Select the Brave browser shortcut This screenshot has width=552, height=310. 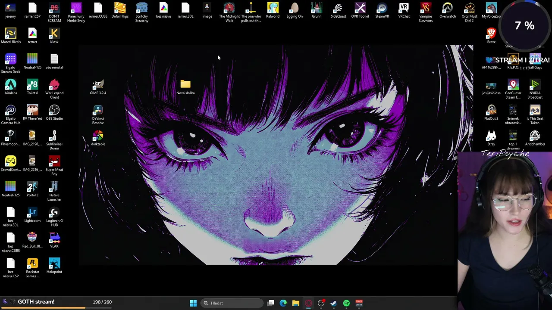coord(491,36)
